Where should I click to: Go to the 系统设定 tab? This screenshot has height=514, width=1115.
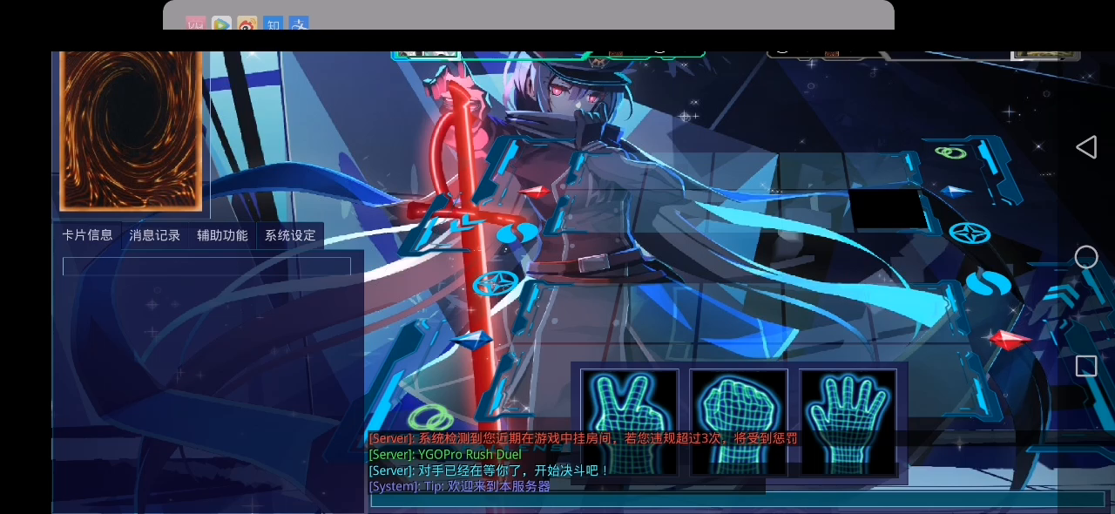290,235
